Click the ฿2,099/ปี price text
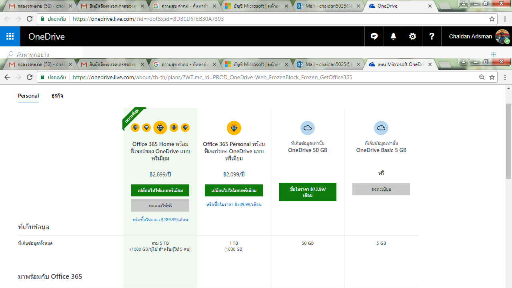Screen dimensions: 512x288 click(x=234, y=174)
